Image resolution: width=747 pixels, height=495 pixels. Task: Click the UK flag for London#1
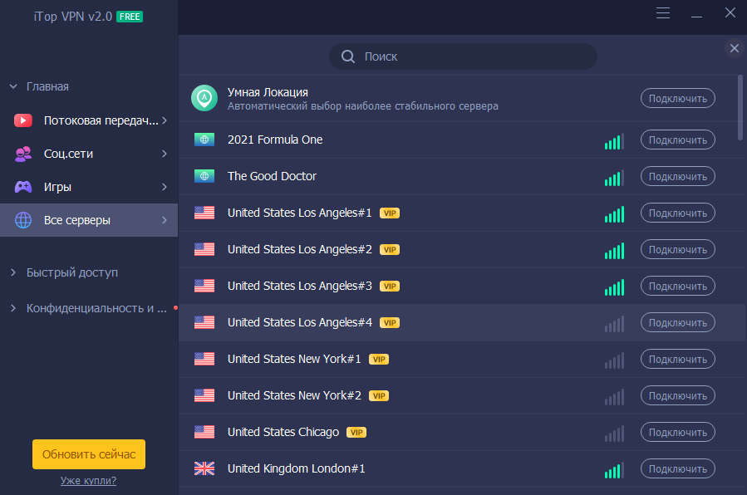tap(204, 468)
